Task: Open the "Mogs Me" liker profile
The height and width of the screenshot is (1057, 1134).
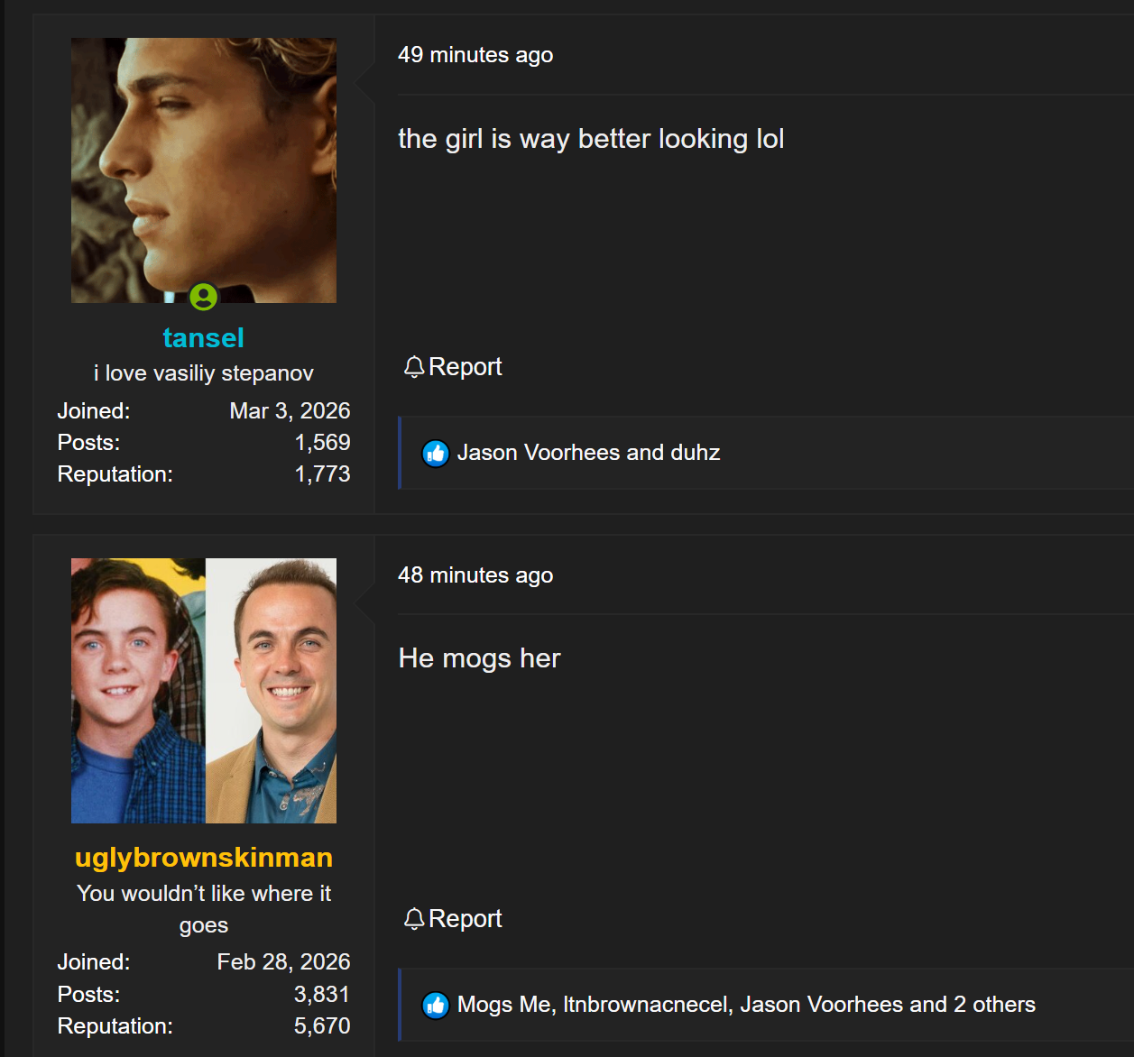Action: (503, 1005)
